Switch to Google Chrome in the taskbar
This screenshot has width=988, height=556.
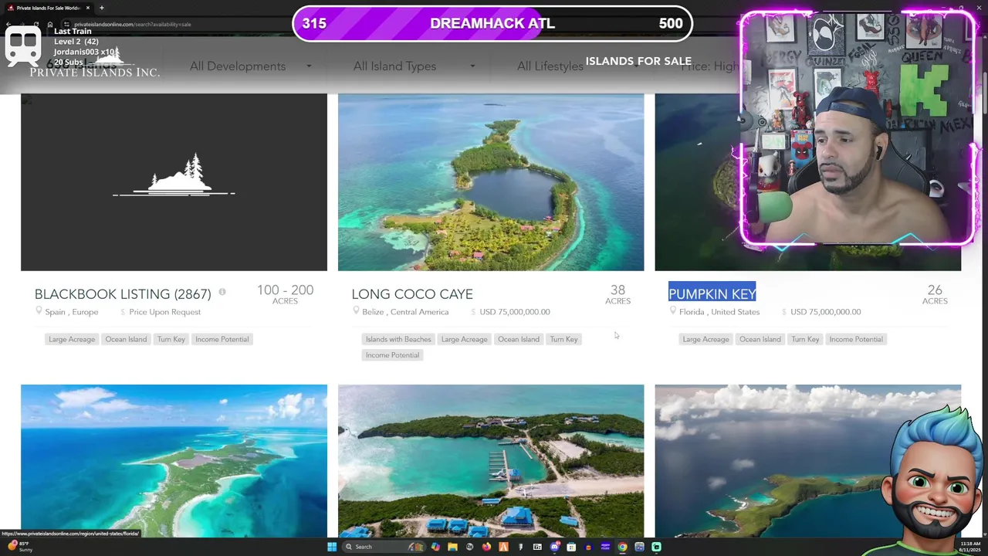pyautogui.click(x=622, y=547)
